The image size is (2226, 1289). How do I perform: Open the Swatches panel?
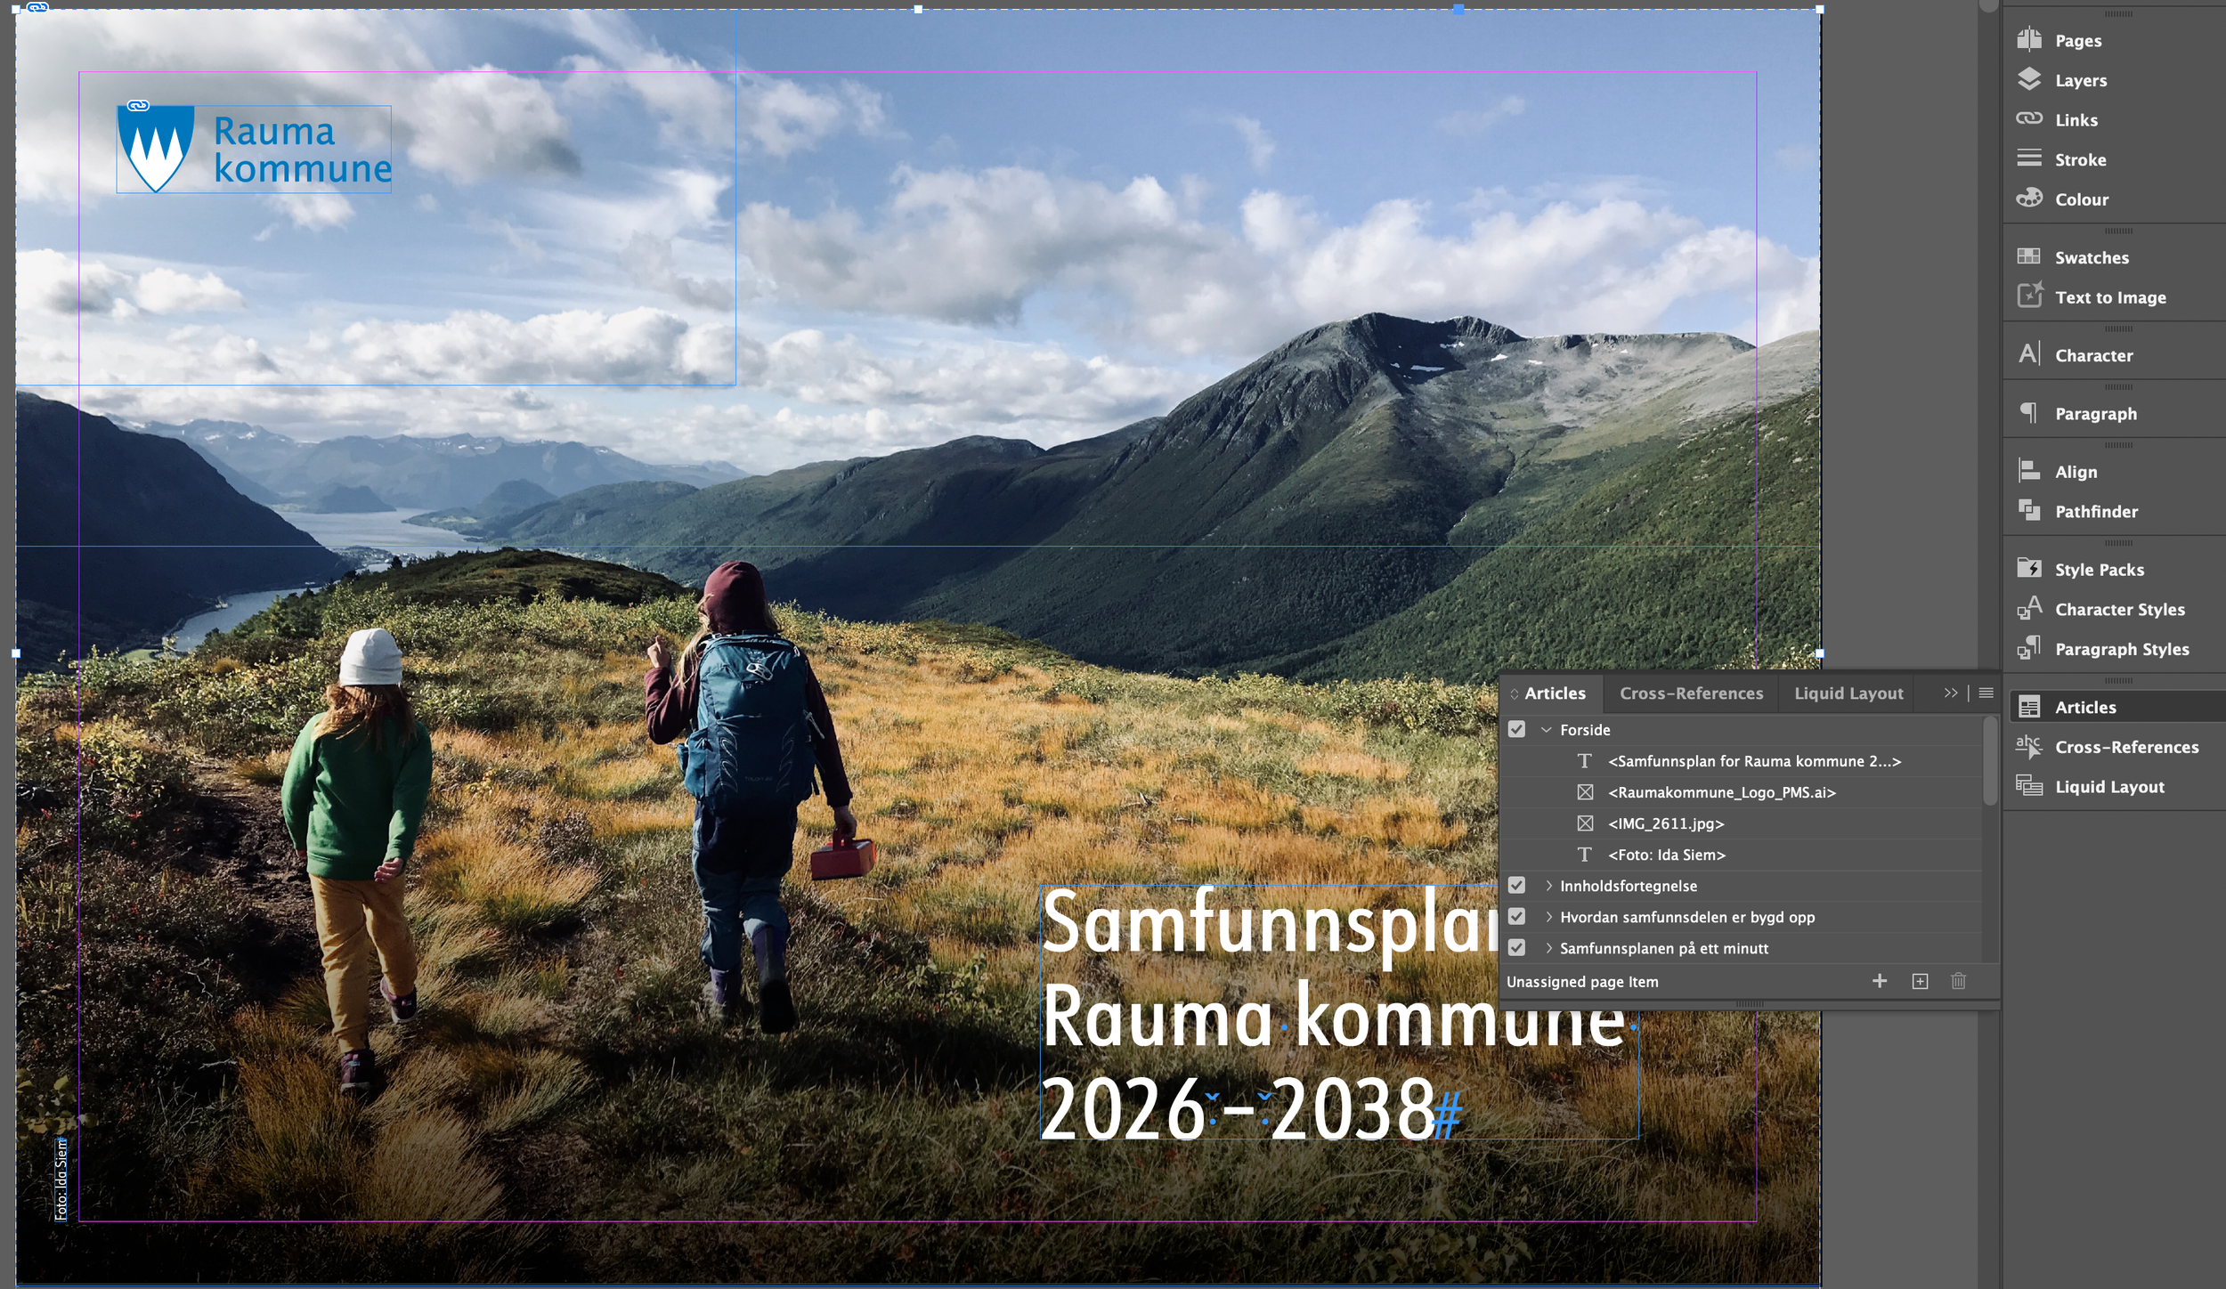[2091, 258]
